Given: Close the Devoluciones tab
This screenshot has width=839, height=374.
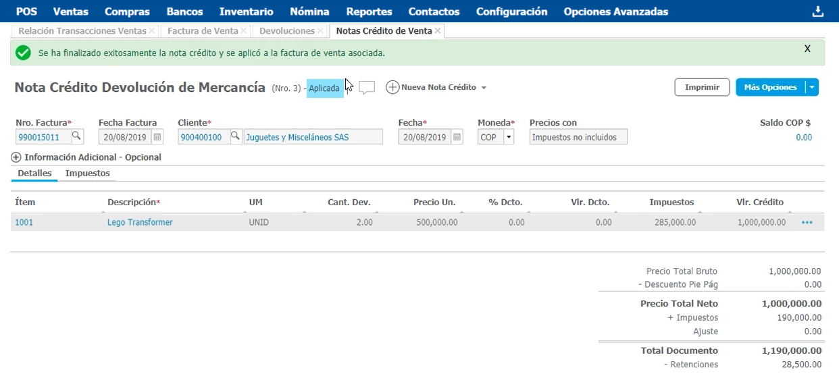Looking at the screenshot, I should pos(321,31).
